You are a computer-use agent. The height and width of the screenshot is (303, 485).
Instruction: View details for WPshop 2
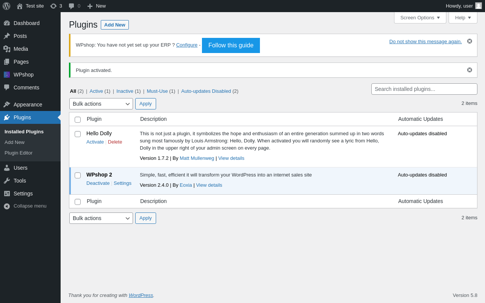point(209,185)
